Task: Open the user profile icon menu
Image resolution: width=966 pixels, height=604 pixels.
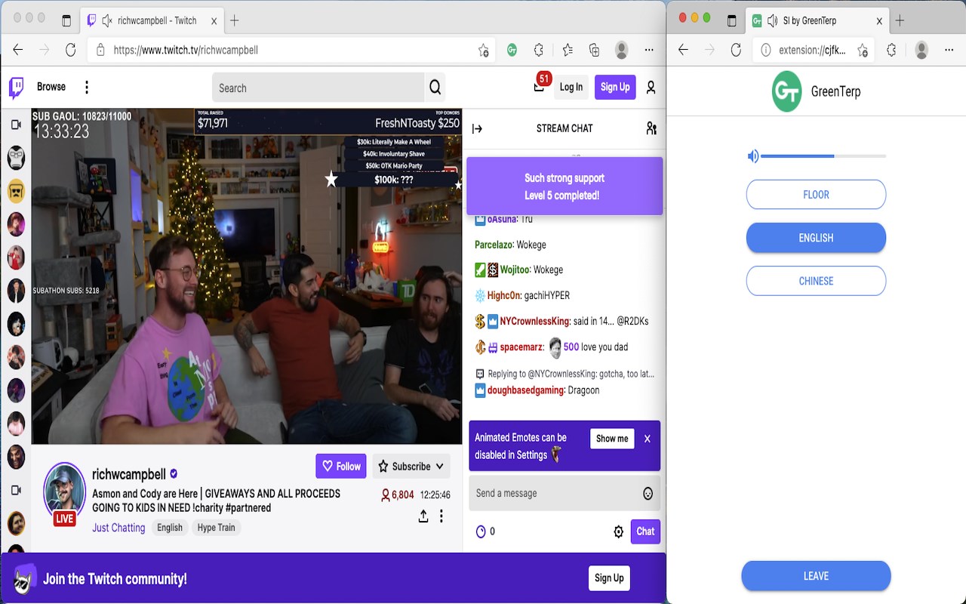Action: coord(651,88)
